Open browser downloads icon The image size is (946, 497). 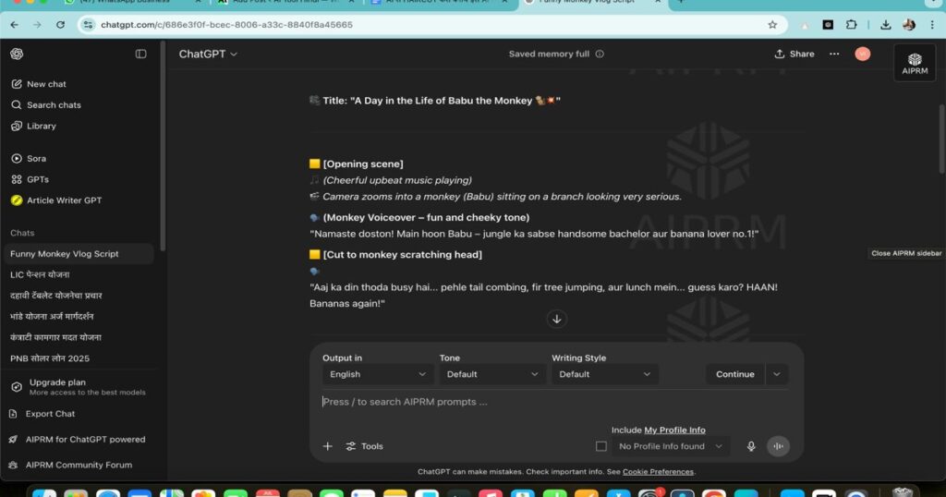(886, 25)
